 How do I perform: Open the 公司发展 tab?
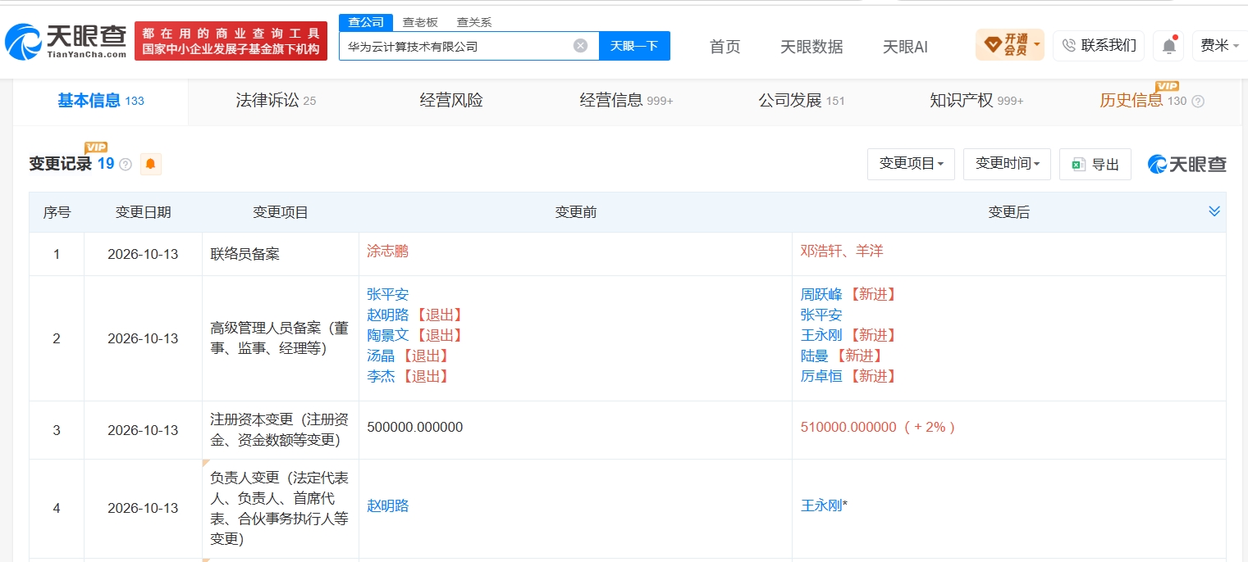(802, 101)
